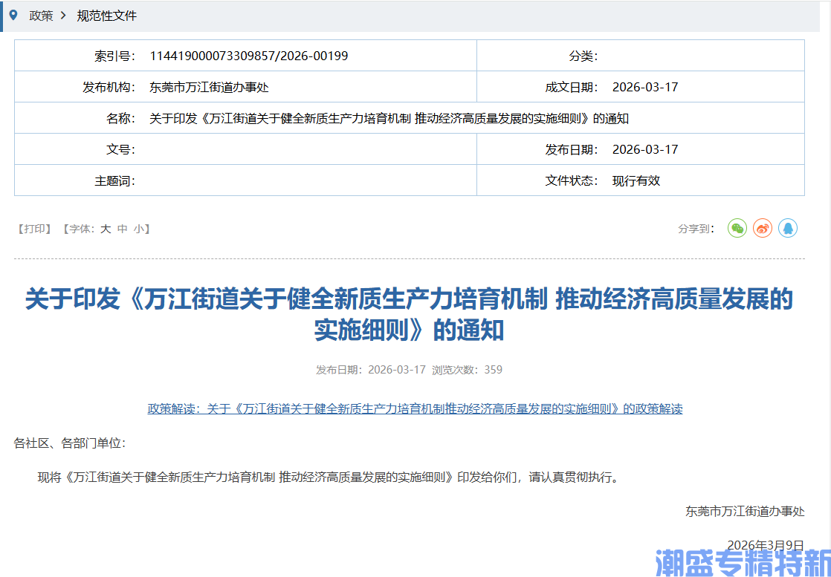Click the 发布机构 label cell

click(x=109, y=88)
